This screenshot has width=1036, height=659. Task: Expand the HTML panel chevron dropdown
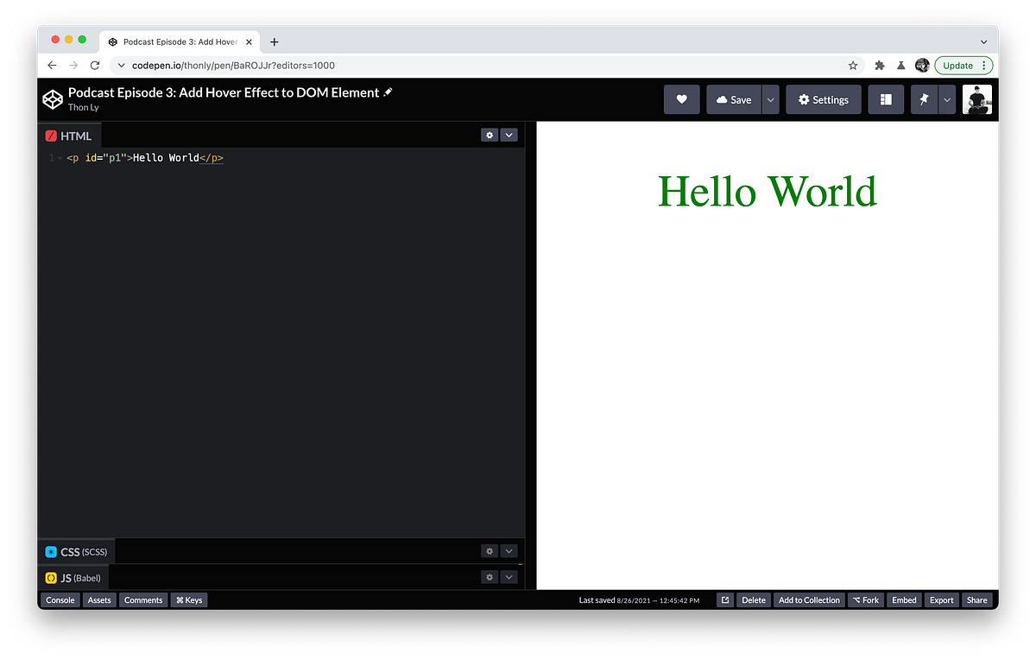click(509, 135)
